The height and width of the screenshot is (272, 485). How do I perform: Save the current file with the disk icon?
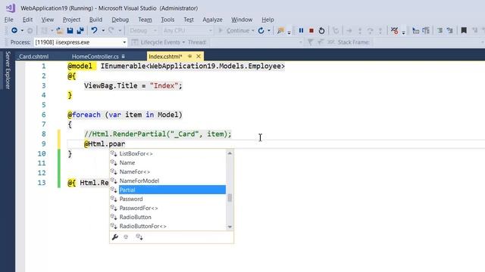[70, 30]
